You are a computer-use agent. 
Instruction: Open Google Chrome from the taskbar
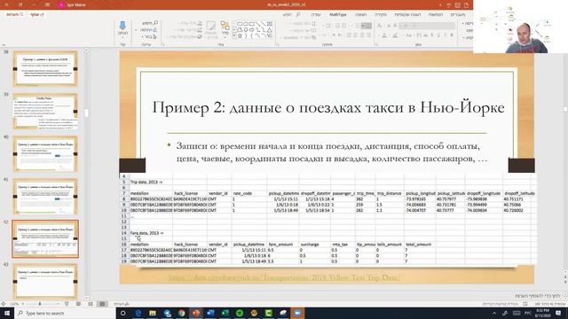(x=181, y=313)
